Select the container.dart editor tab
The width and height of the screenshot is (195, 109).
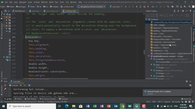point(70,11)
